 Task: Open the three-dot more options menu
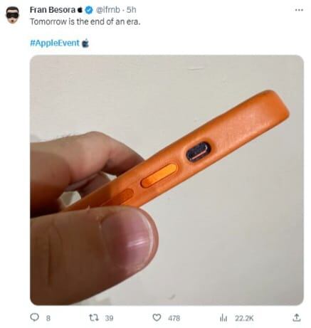click(299, 10)
